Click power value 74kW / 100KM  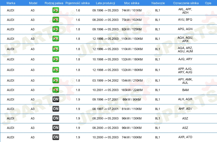click(132, 137)
